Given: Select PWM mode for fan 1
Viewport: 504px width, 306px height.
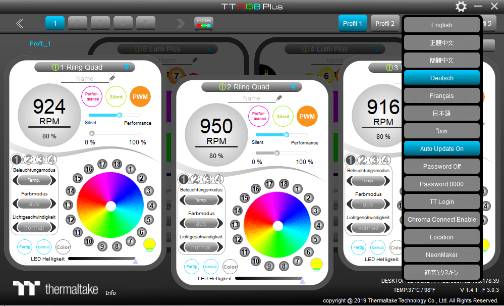Looking at the screenshot, I should click(140, 96).
